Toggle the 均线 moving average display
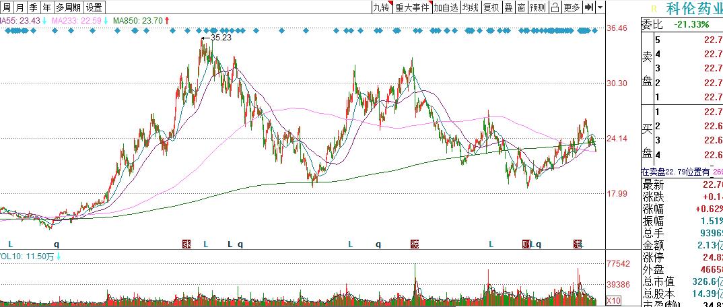The width and height of the screenshot is (723, 307). 470,7
